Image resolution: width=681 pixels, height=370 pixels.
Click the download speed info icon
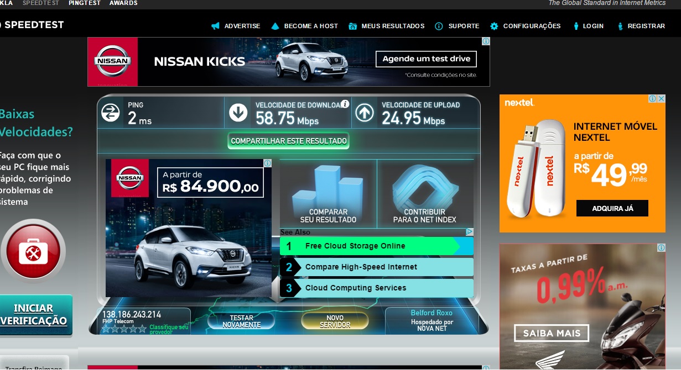coord(345,104)
